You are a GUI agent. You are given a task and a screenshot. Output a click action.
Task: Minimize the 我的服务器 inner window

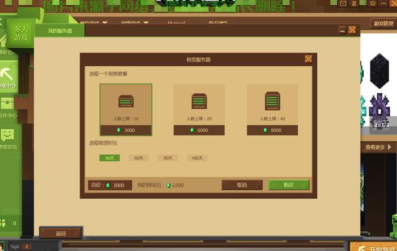coord(343,30)
